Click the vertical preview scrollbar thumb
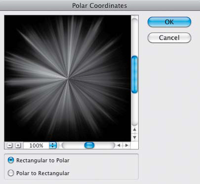Viewport: 200px width, 184px height. 135,74
